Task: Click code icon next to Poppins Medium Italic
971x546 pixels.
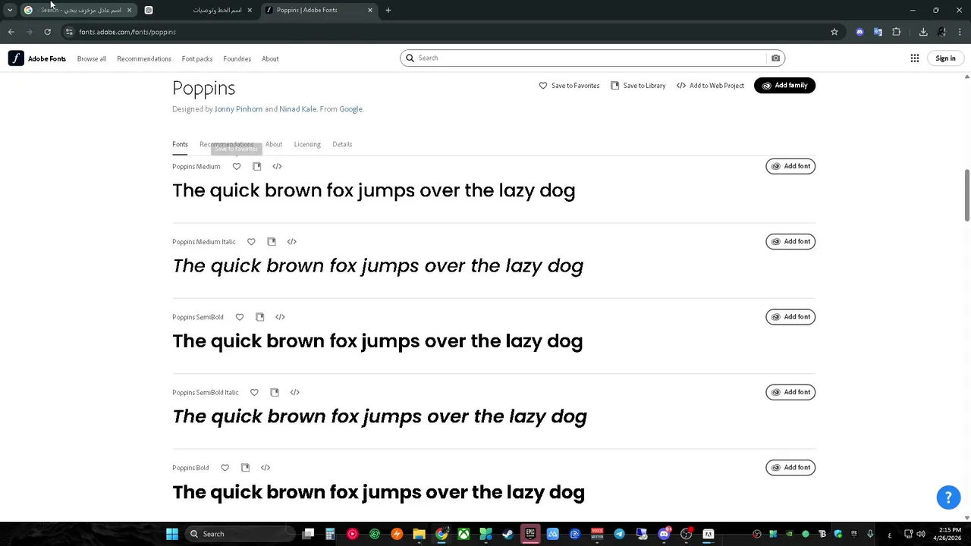Action: pos(291,242)
